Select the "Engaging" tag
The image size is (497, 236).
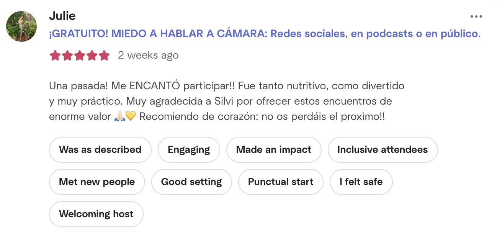click(x=189, y=149)
